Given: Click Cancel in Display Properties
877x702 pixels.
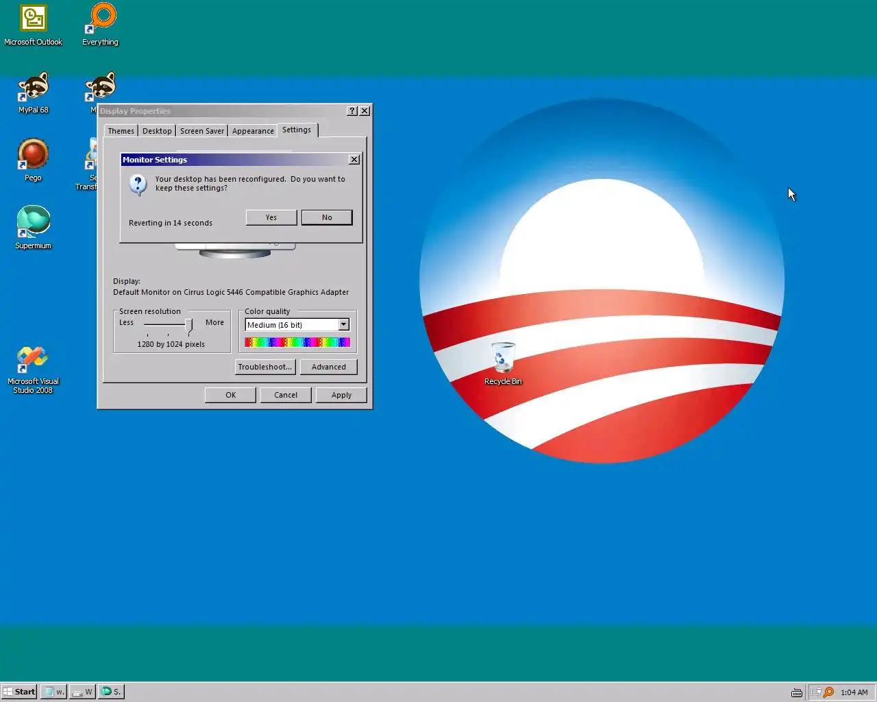Looking at the screenshot, I should (286, 395).
